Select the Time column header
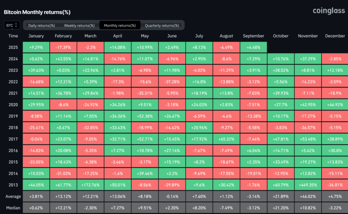348x214 pixels. pyautogui.click(x=13, y=36)
